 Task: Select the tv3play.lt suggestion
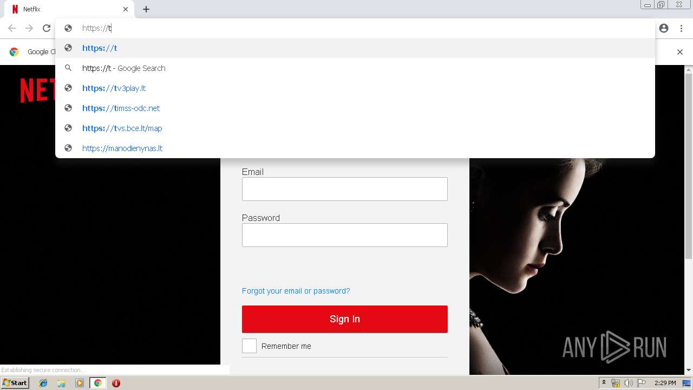click(355, 88)
